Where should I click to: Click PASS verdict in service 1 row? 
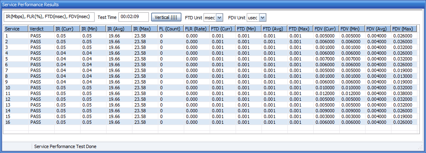pos(36,36)
